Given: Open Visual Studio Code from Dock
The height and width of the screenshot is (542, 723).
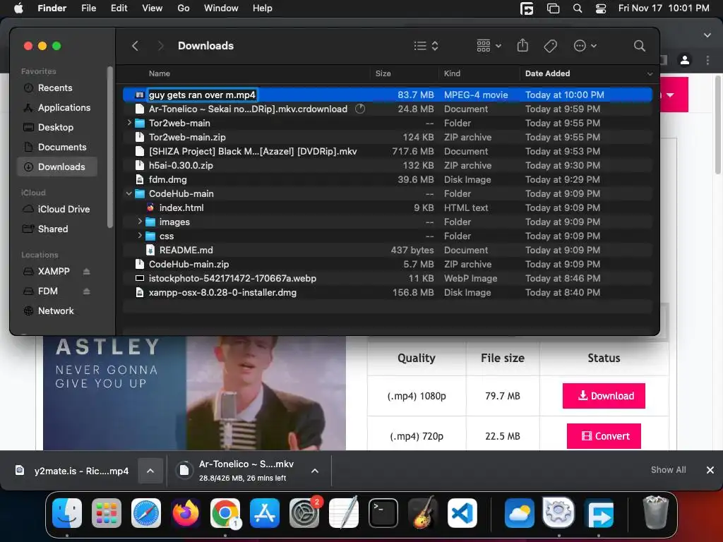Looking at the screenshot, I should [x=462, y=513].
